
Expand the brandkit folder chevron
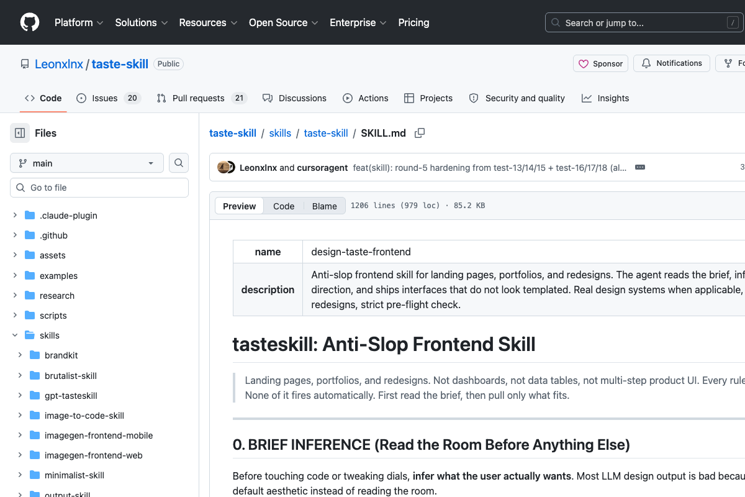coord(20,355)
